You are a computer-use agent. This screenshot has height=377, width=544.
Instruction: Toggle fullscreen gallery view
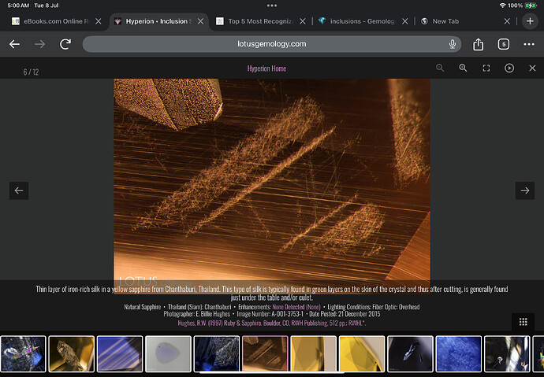pyautogui.click(x=486, y=68)
